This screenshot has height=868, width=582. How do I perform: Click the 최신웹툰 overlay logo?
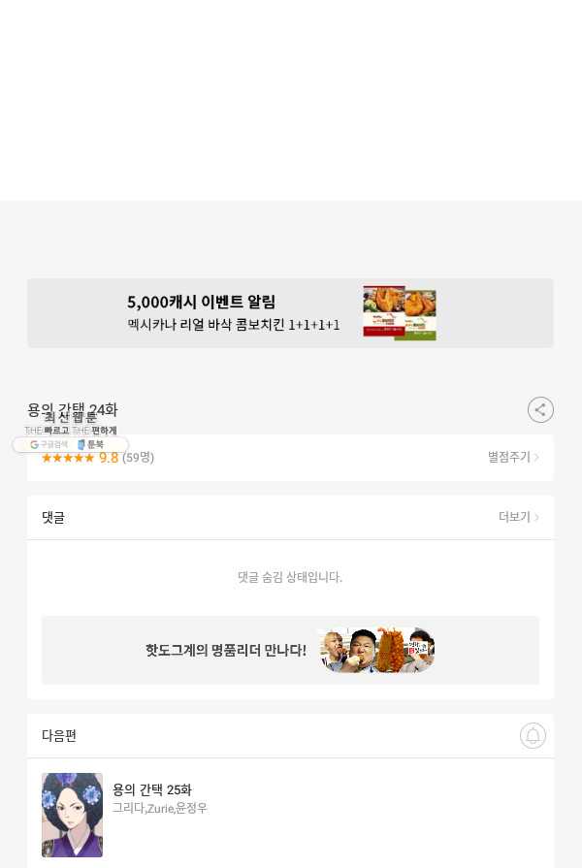[71, 423]
